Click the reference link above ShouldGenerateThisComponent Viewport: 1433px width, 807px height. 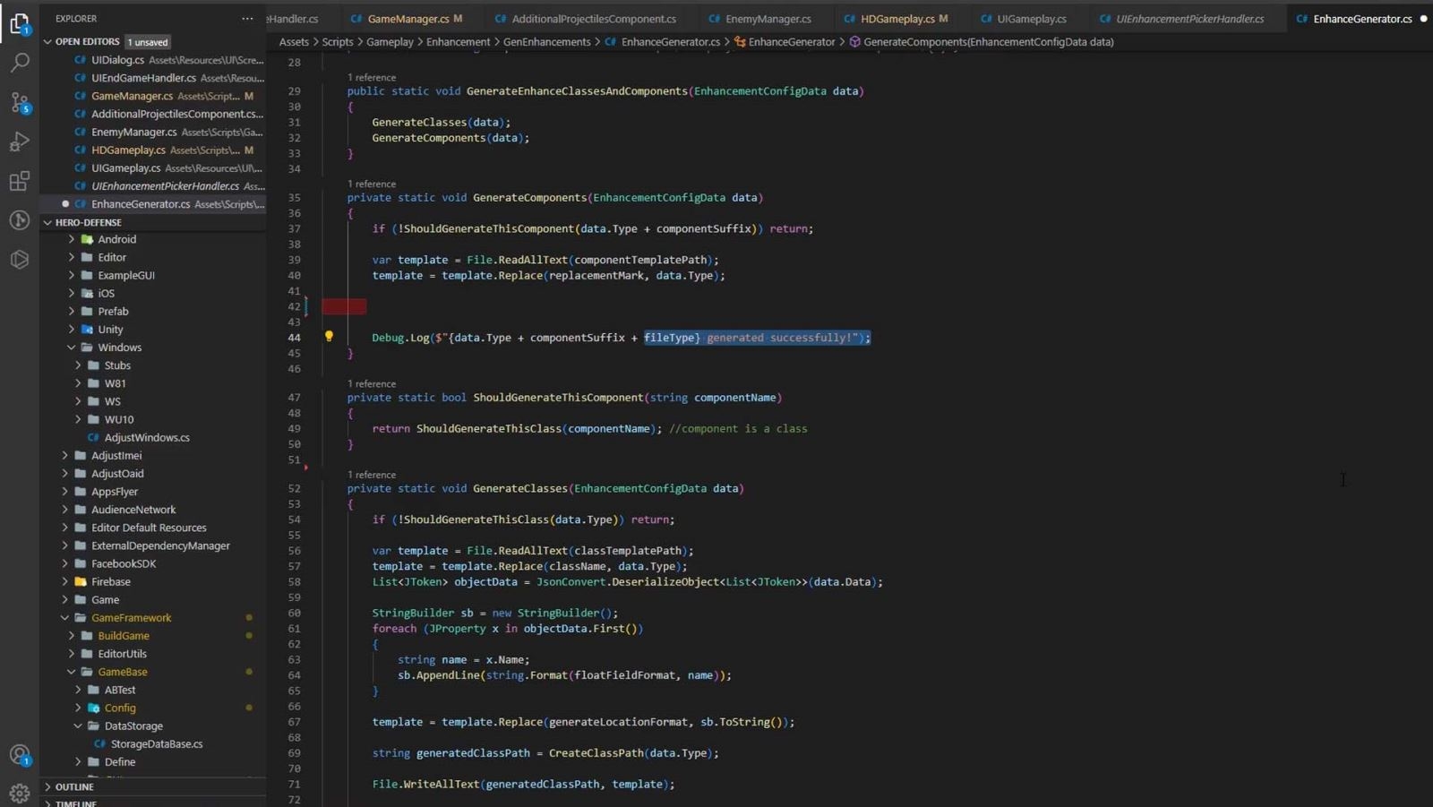tap(372, 383)
